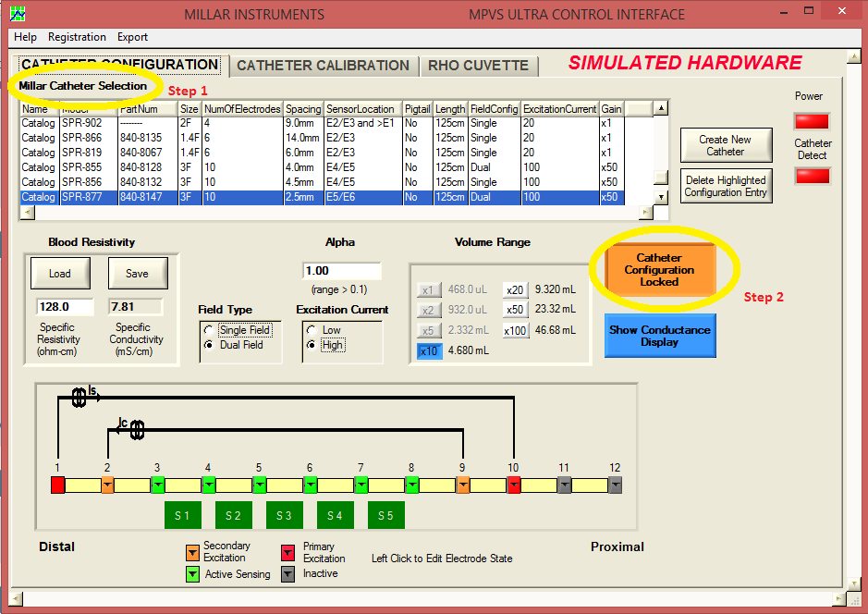The height and width of the screenshot is (614, 868).
Task: Click the Millar app icon in title bar
Action: (x=18, y=13)
